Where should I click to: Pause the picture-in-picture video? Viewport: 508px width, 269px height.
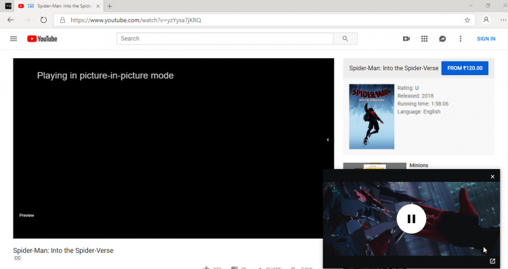[411, 219]
